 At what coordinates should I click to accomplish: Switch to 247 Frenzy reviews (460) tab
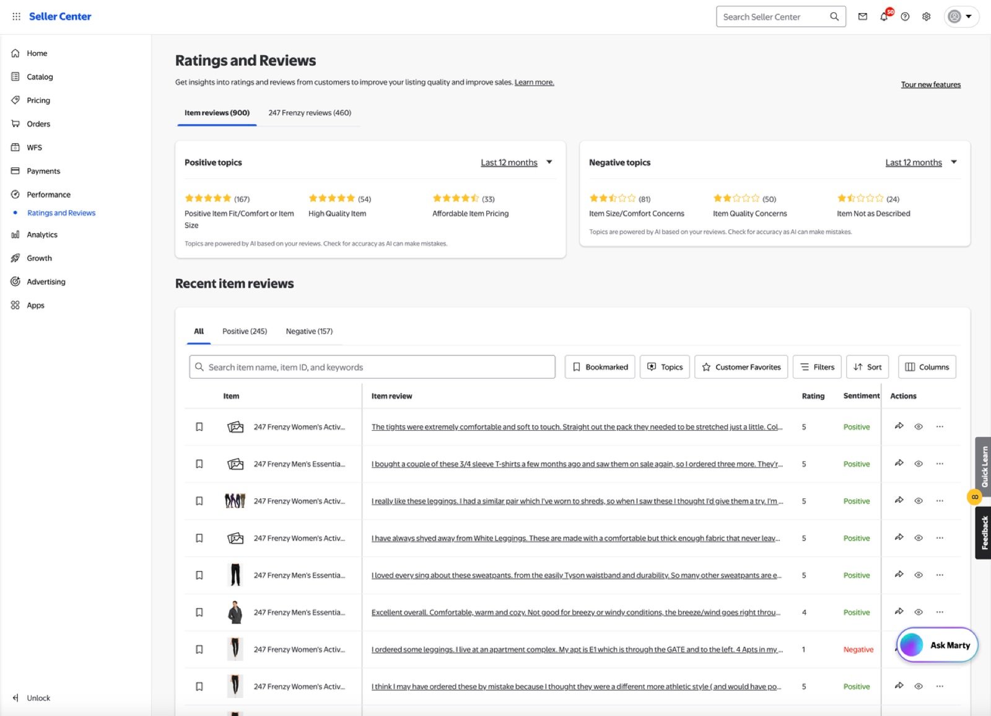click(x=310, y=113)
